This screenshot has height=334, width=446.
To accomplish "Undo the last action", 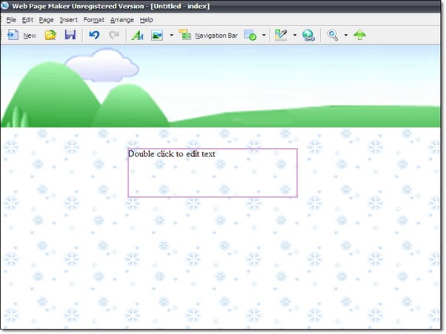I will click(94, 35).
